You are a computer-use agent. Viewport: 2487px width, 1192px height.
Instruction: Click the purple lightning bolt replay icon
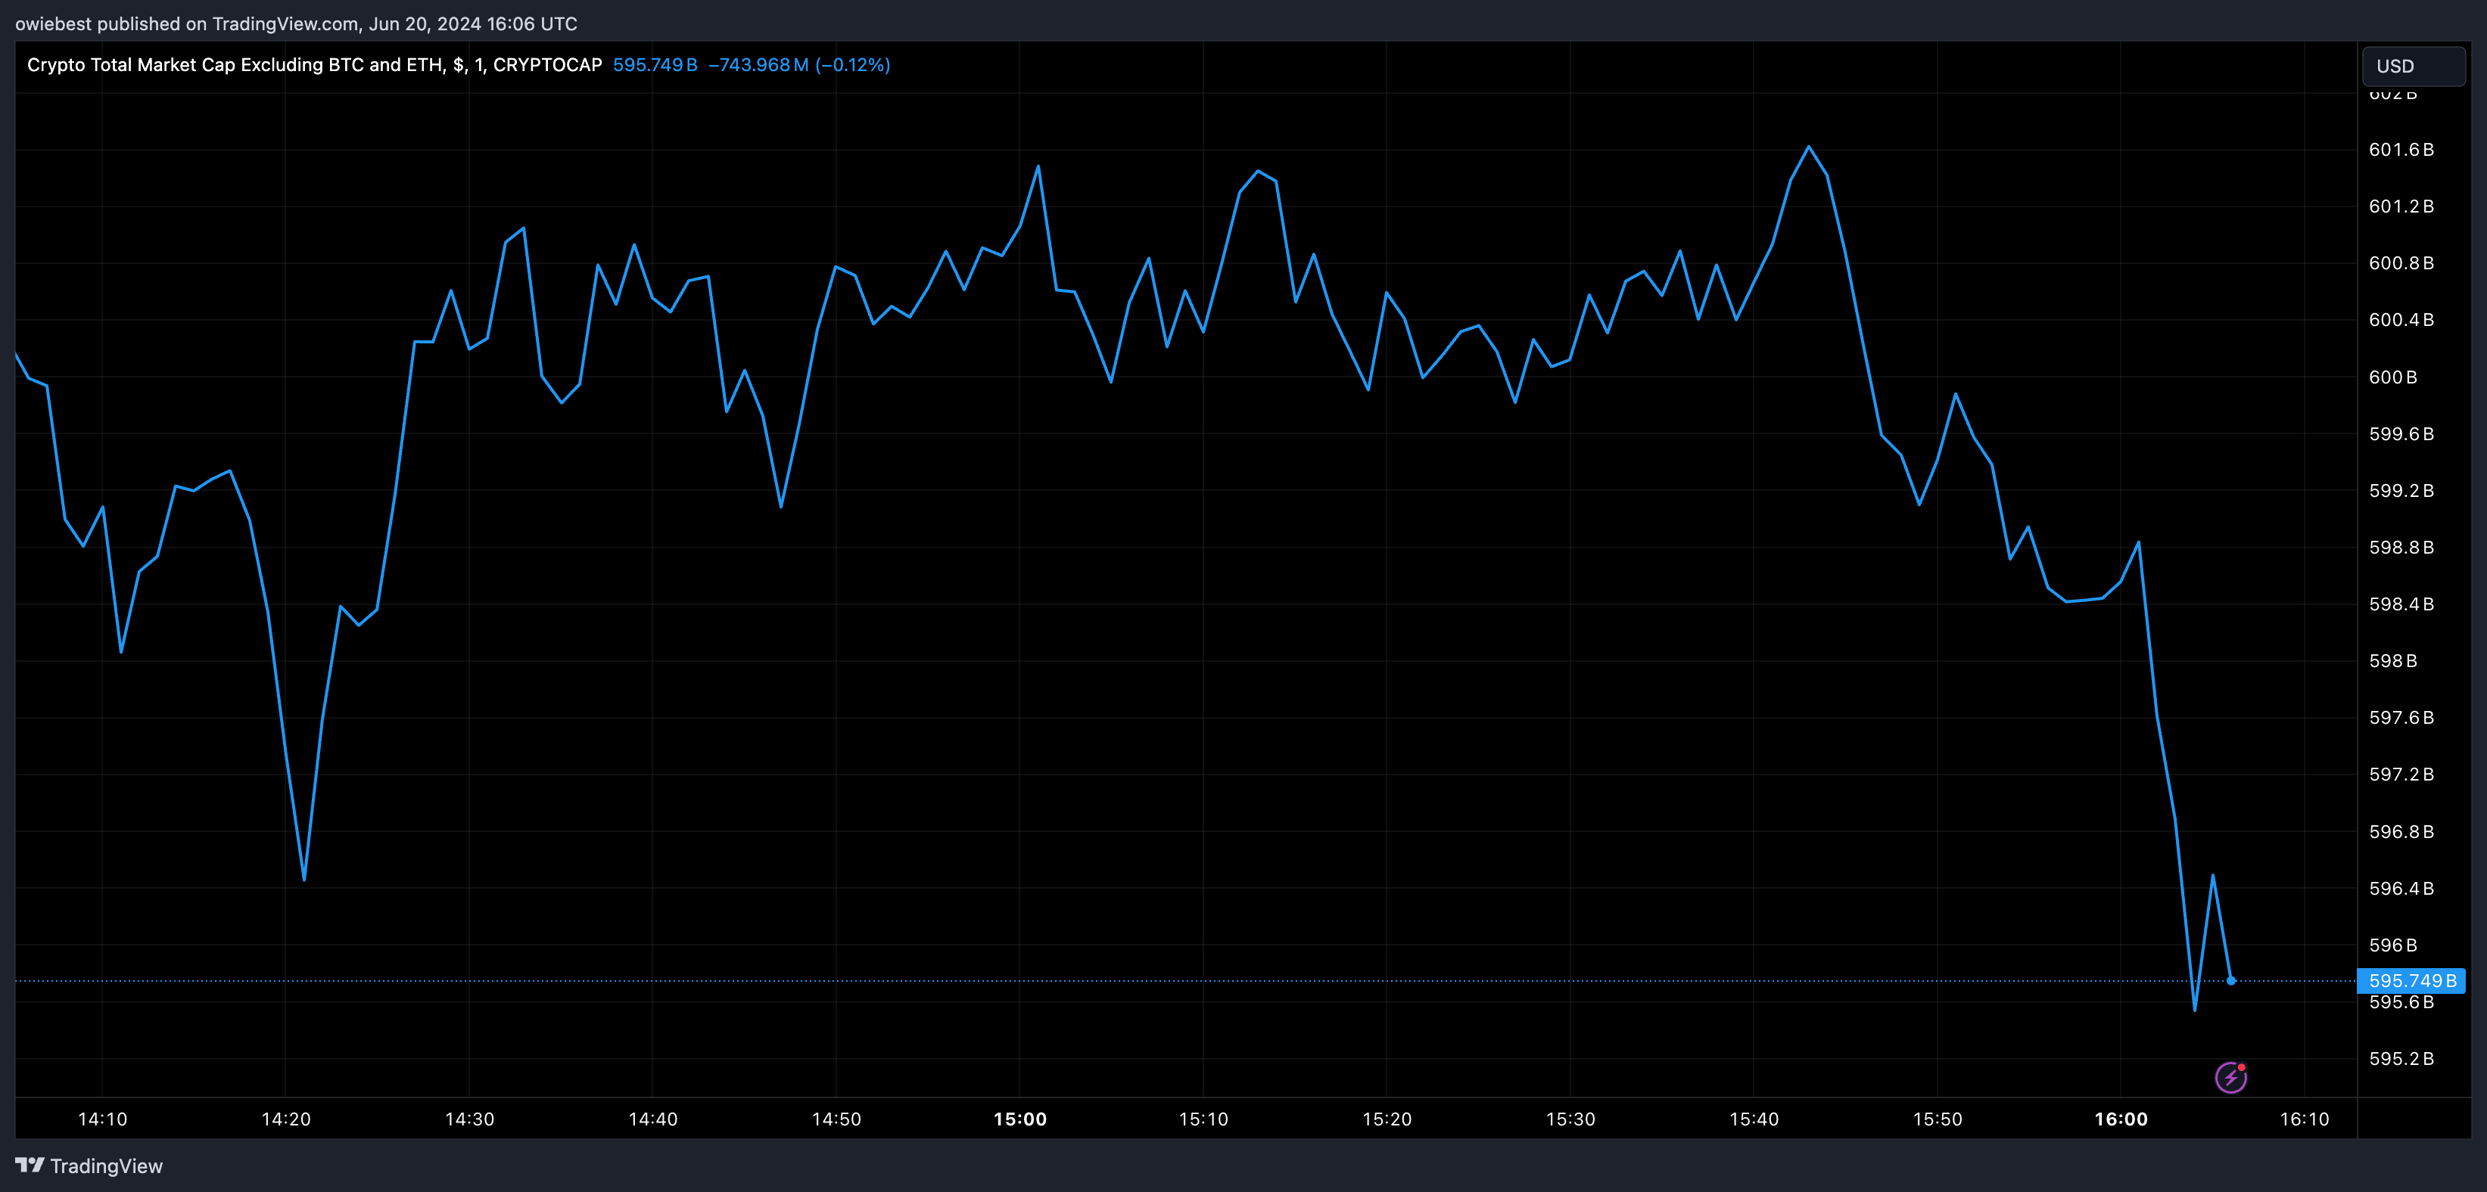[2230, 1077]
